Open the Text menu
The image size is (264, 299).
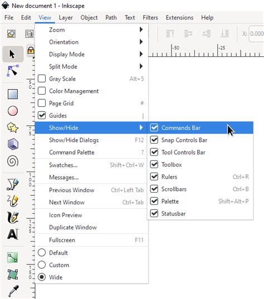tap(130, 18)
